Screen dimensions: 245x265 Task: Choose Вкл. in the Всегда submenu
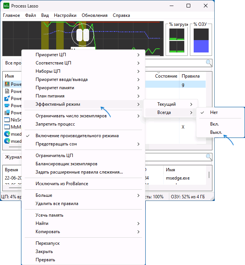(220, 124)
